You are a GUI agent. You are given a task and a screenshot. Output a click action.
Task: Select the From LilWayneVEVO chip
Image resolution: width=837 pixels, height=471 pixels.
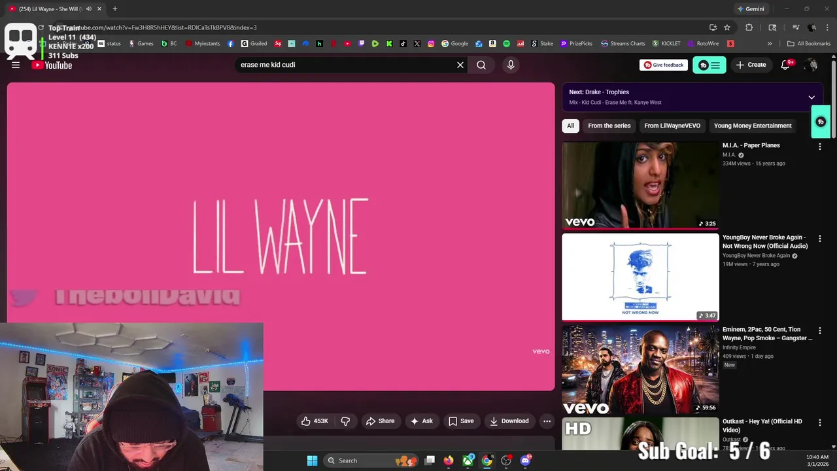[672, 126]
